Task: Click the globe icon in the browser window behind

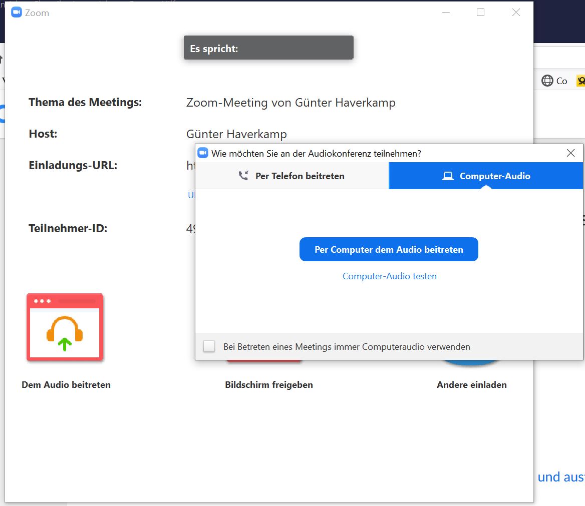Action: (547, 81)
